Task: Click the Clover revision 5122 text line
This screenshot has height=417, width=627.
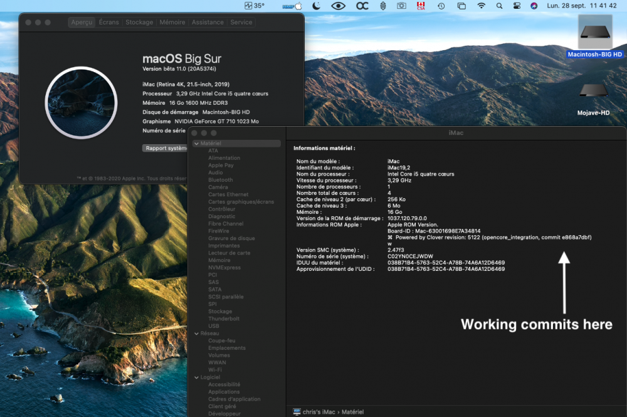Action: 490,238
